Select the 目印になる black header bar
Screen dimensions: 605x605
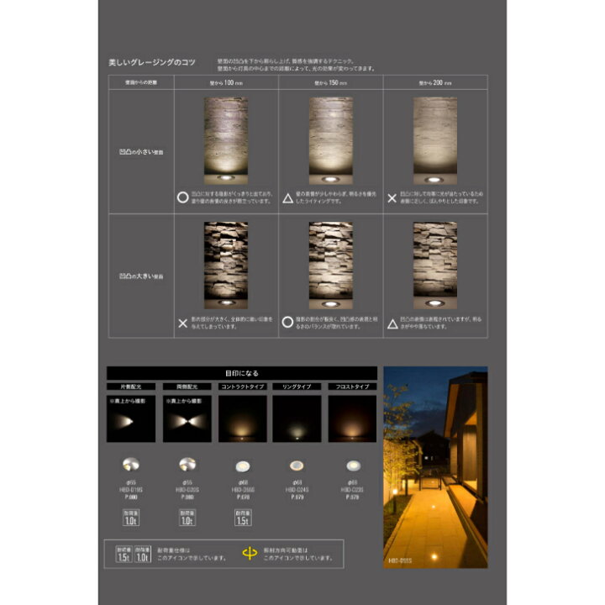click(x=242, y=373)
